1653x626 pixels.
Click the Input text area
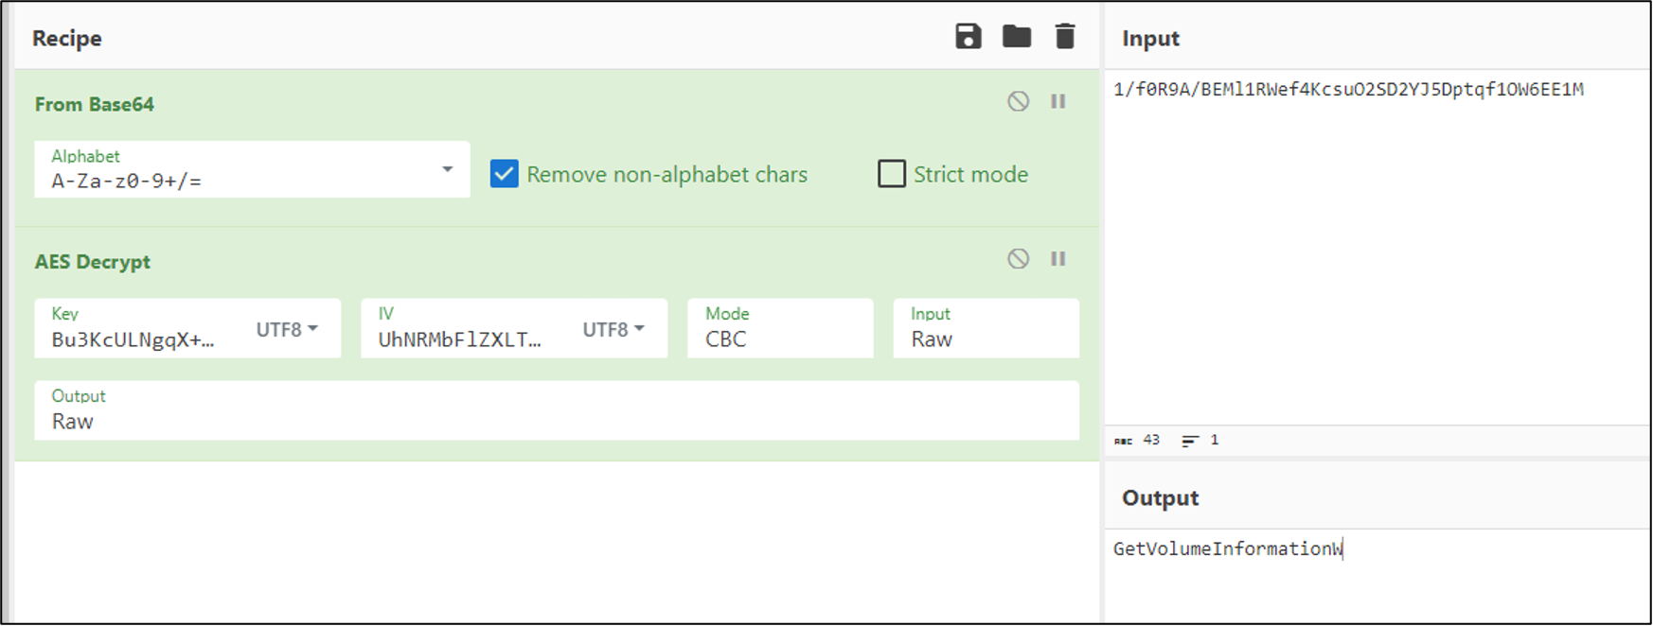[1375, 246]
